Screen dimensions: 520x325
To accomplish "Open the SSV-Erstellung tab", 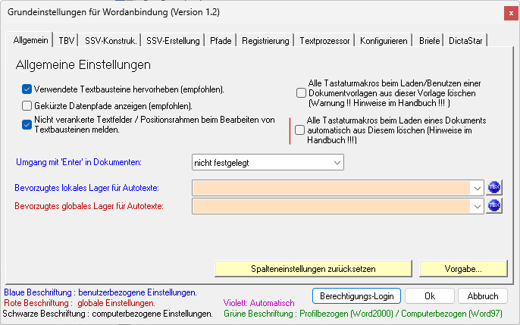I will coord(174,40).
